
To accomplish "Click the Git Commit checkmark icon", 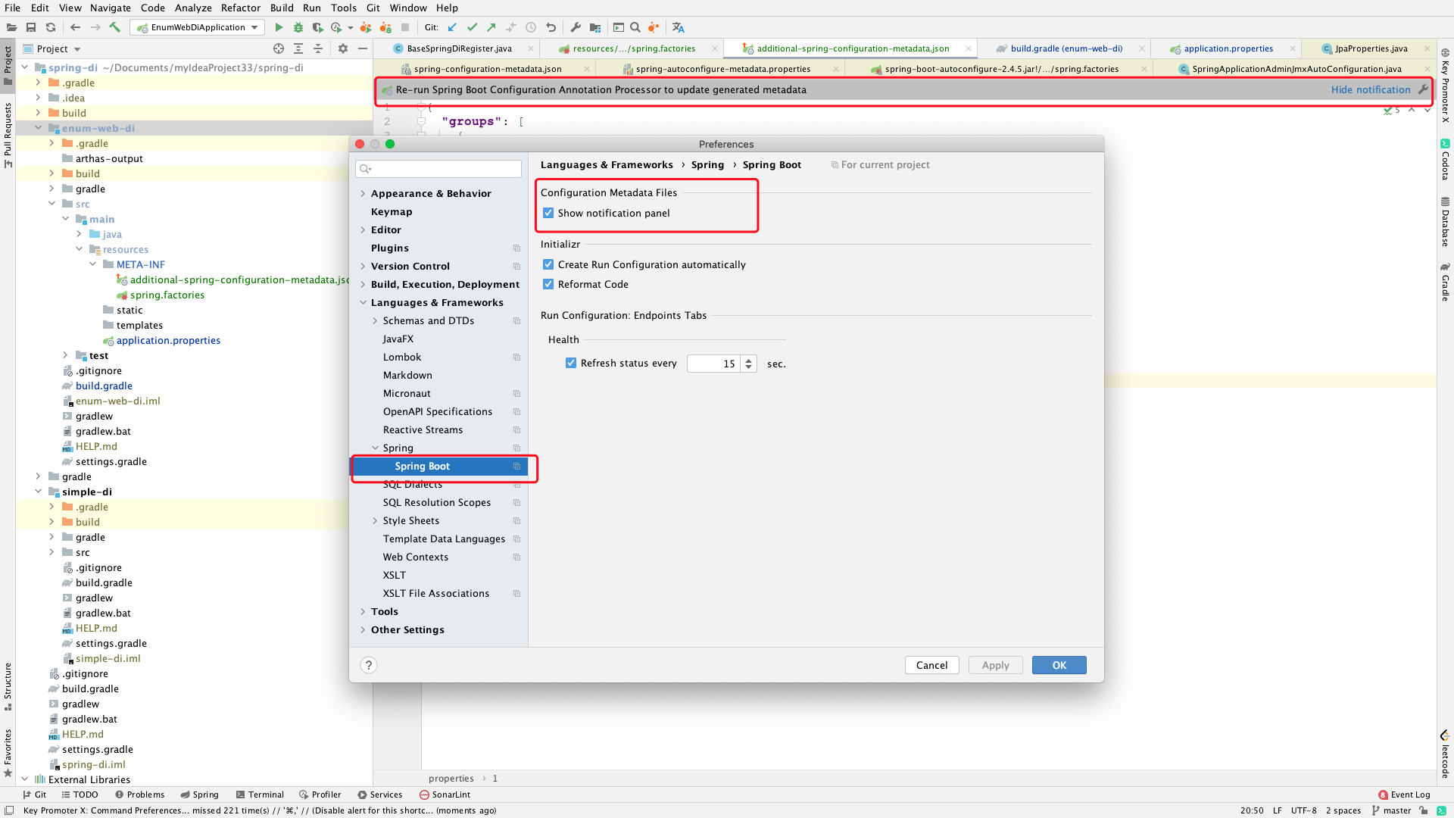I will point(472,27).
